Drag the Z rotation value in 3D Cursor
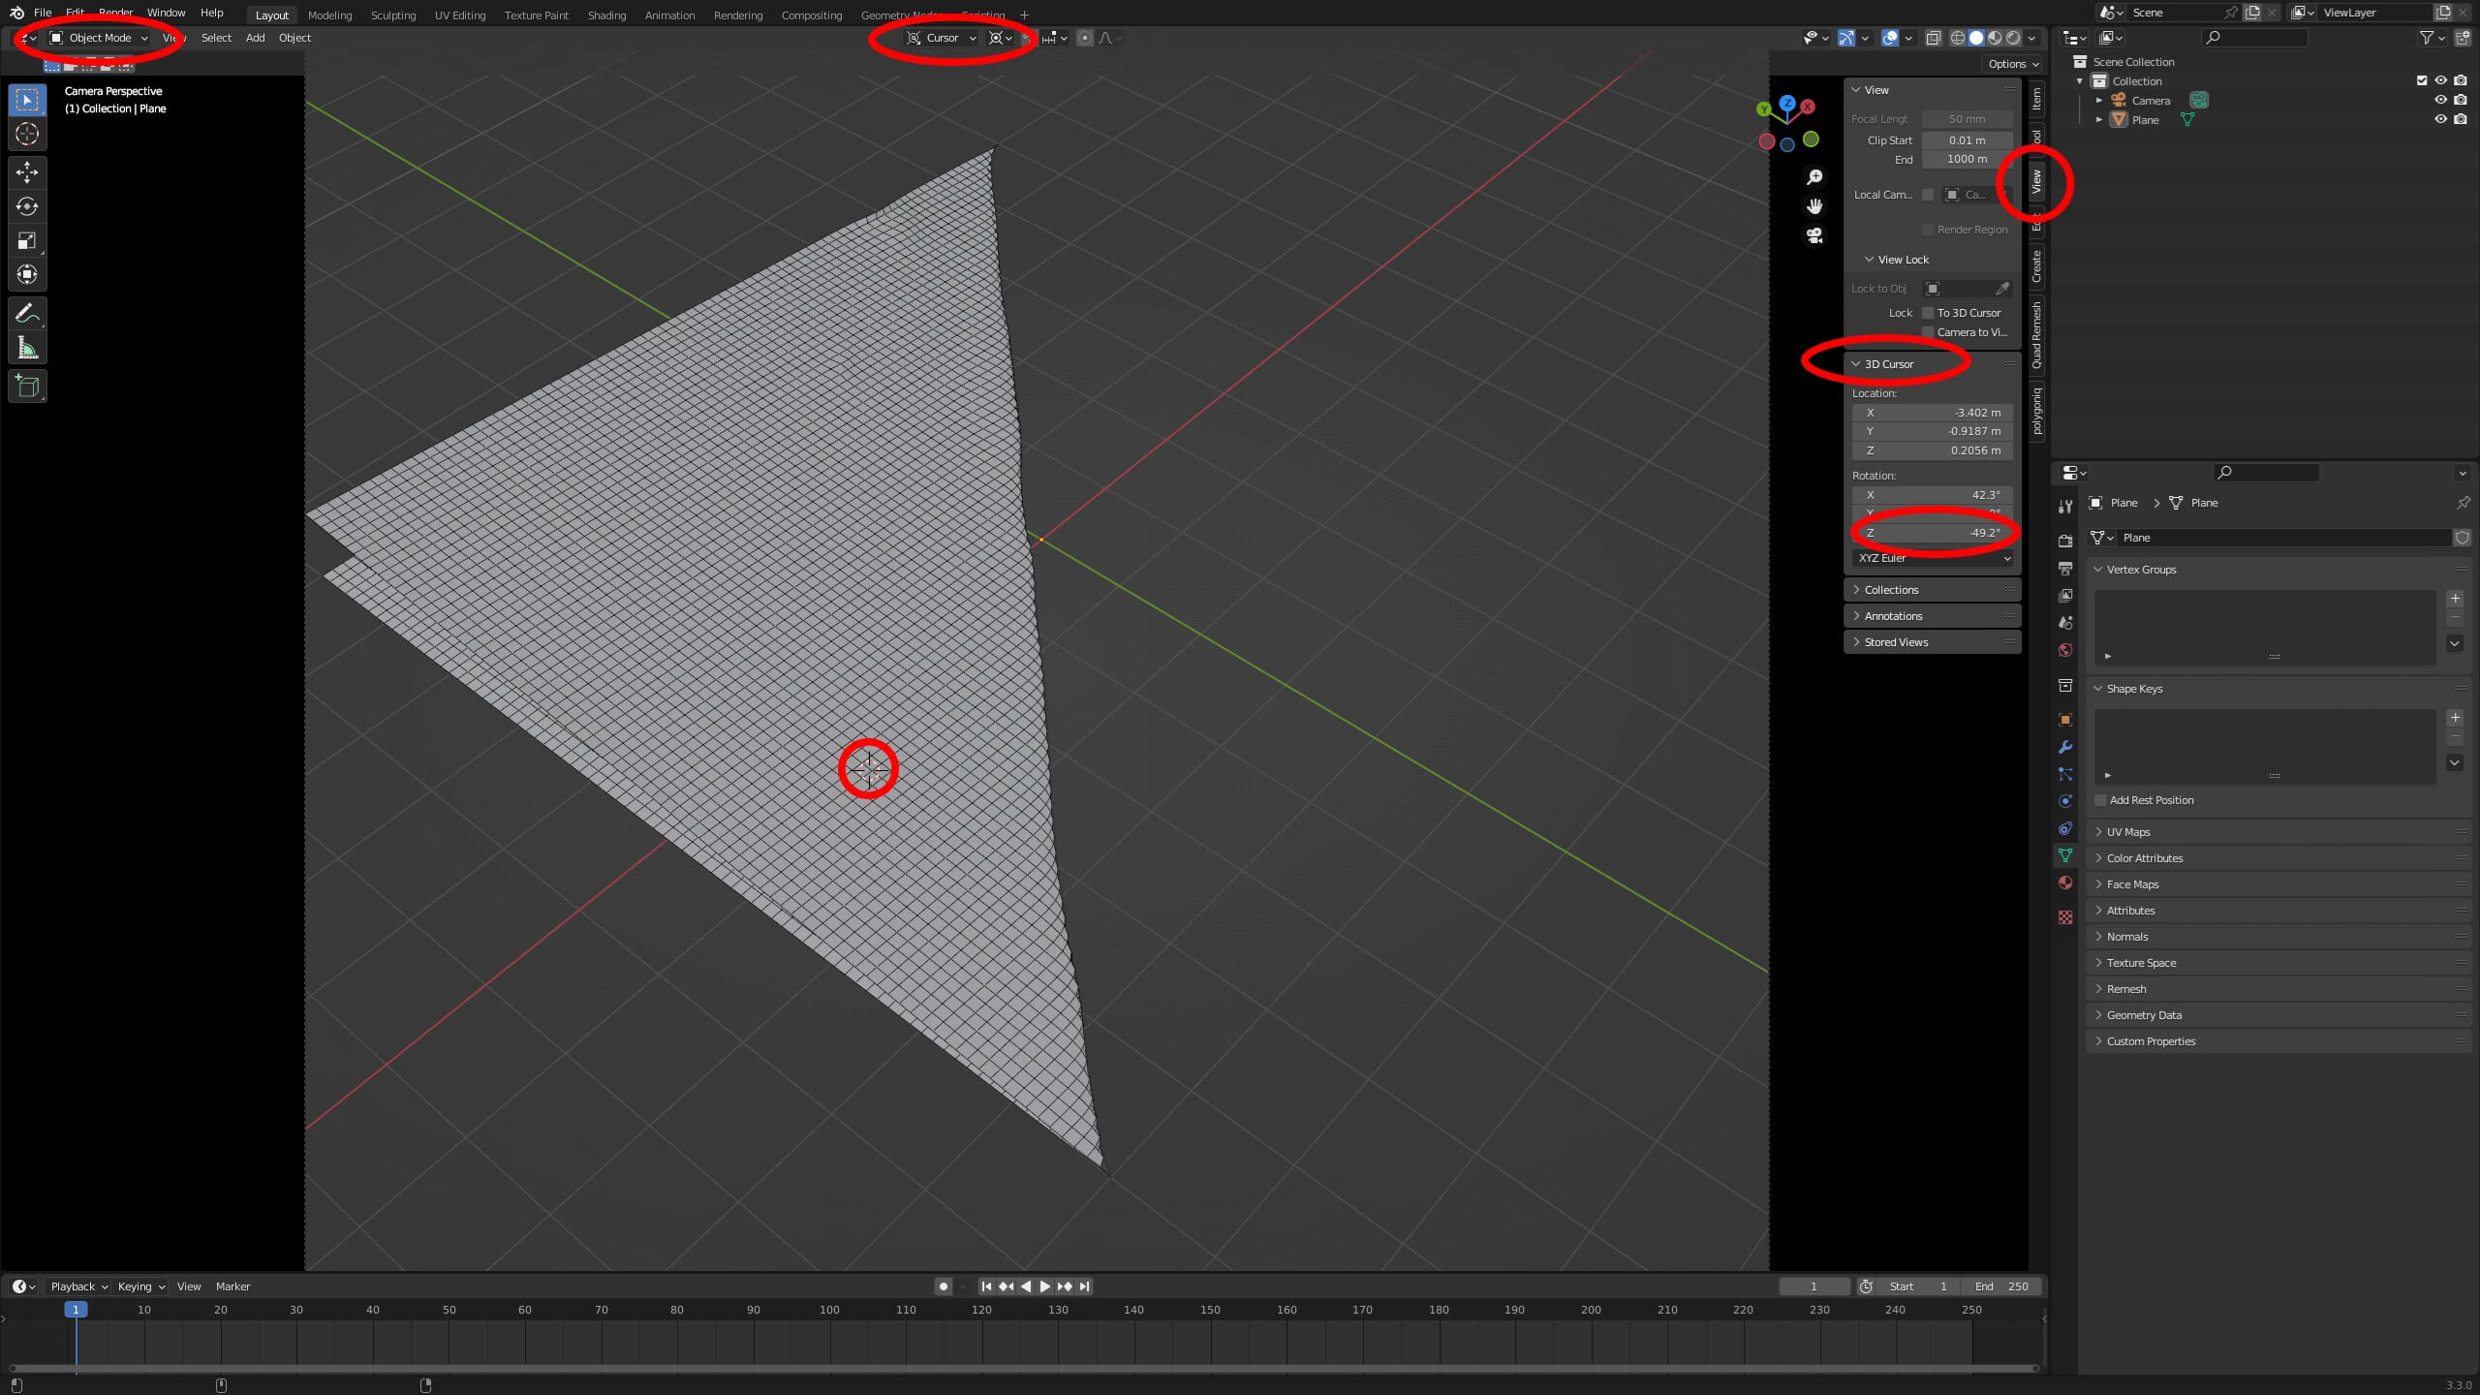 [1934, 532]
